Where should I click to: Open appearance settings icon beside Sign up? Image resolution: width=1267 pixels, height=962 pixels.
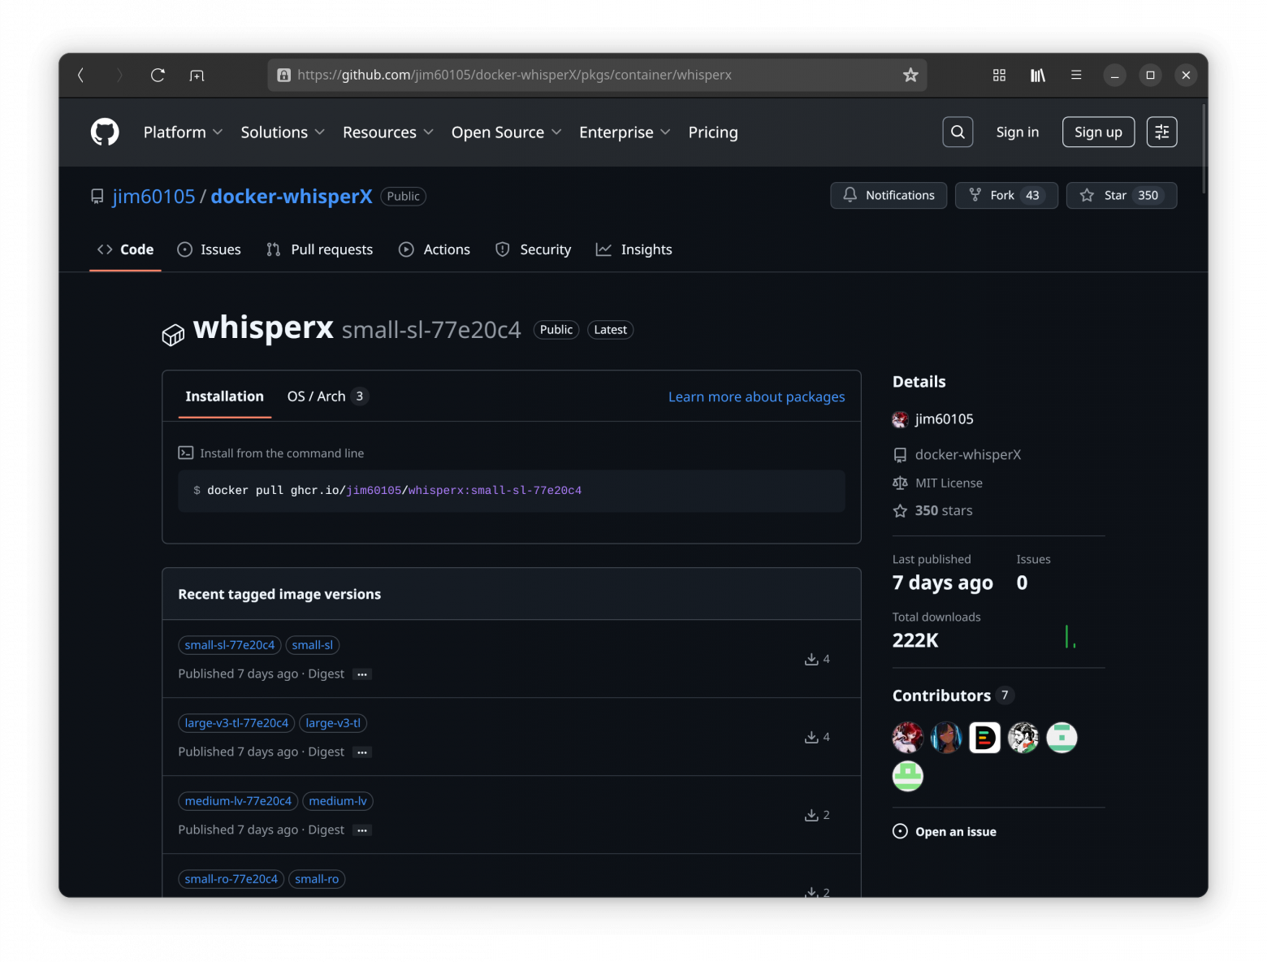coord(1161,132)
